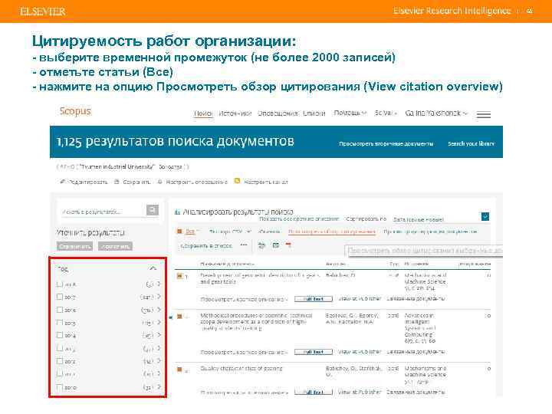552x414 pixels.
Task: Tick the 2017 year filter checkbox
Action: (60, 297)
